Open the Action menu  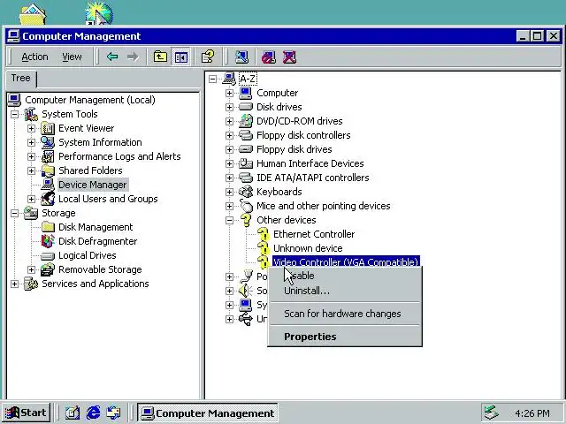34,57
